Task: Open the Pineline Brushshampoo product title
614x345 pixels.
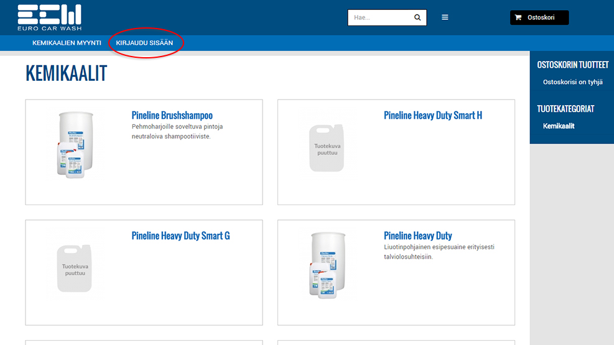Action: [172, 116]
